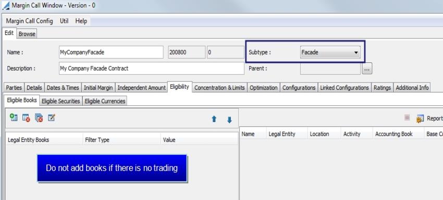Screen dimensions: 443x200
Task: Click the Margin Call Window title icon
Action: [6, 5]
